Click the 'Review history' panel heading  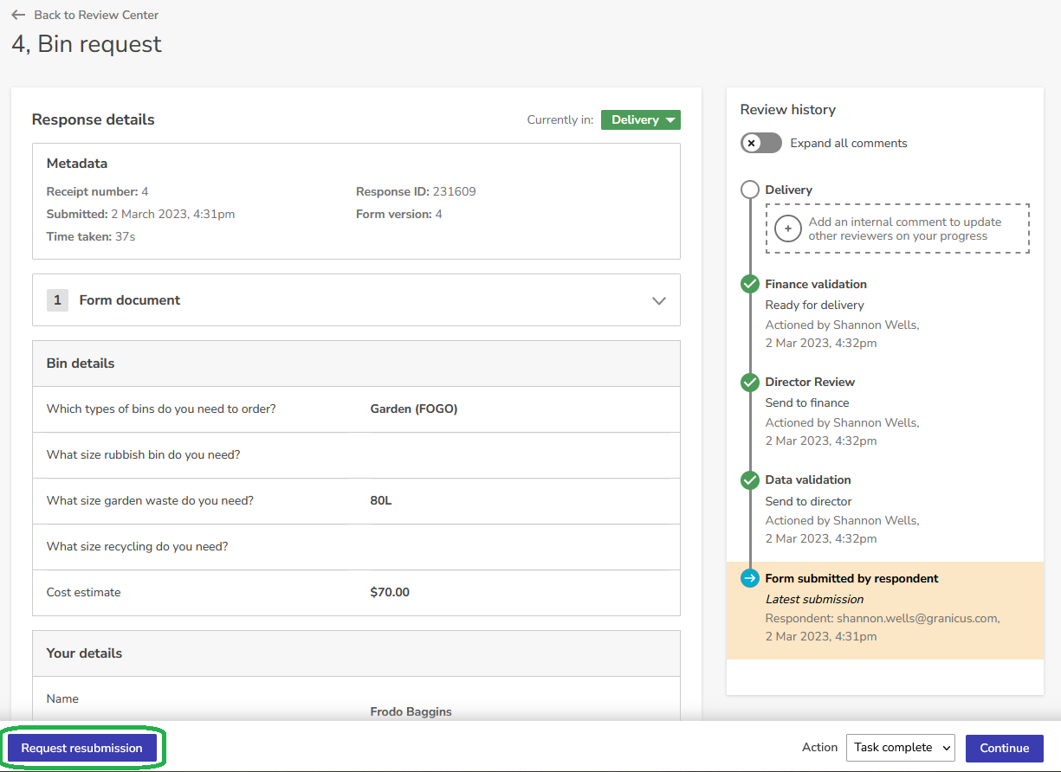[788, 110]
